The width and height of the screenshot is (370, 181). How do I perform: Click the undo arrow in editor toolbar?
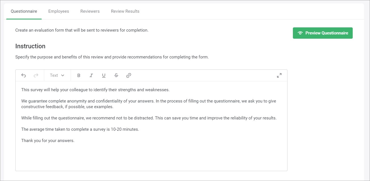point(24,75)
